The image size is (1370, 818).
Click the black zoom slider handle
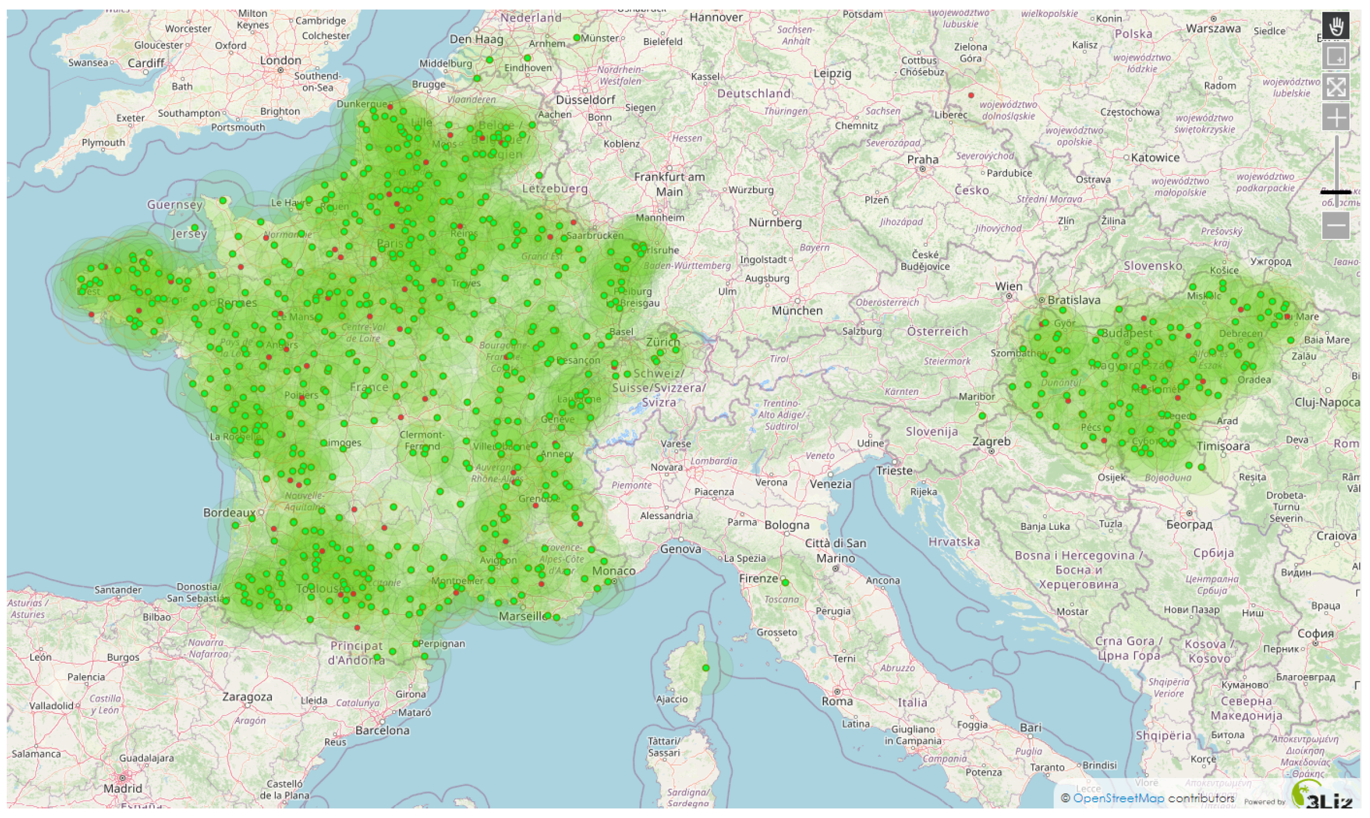click(x=1335, y=192)
